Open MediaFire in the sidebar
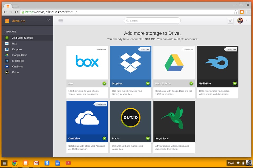 [27, 61]
